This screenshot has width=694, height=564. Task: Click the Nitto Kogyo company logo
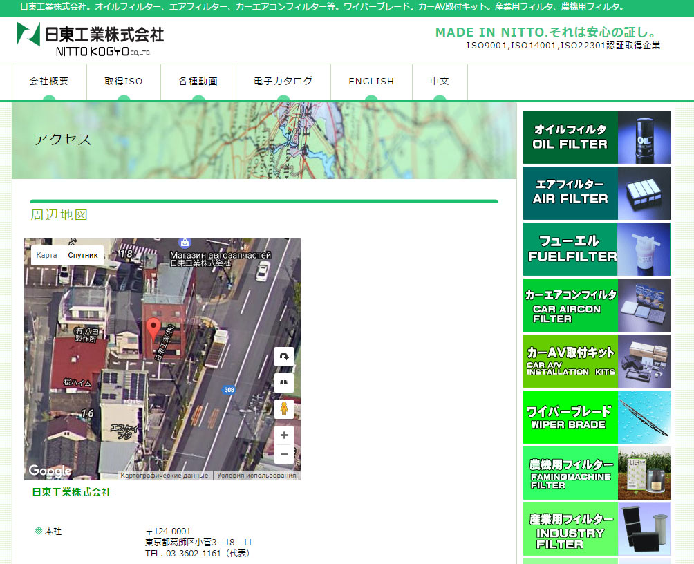coord(90,39)
